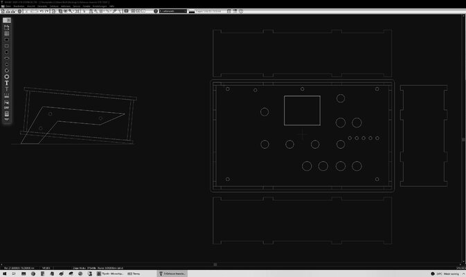Click the pencil edit icon in toolbar

click(x=114, y=11)
